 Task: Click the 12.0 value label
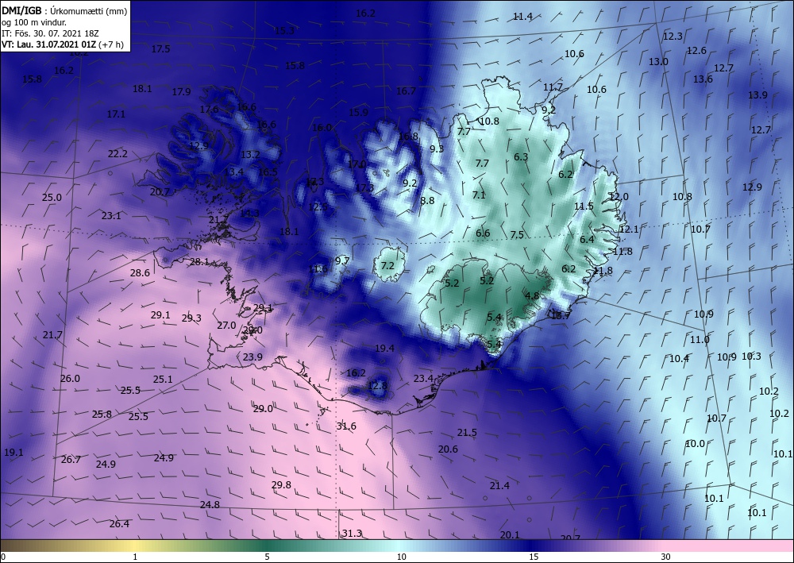[x=619, y=197]
